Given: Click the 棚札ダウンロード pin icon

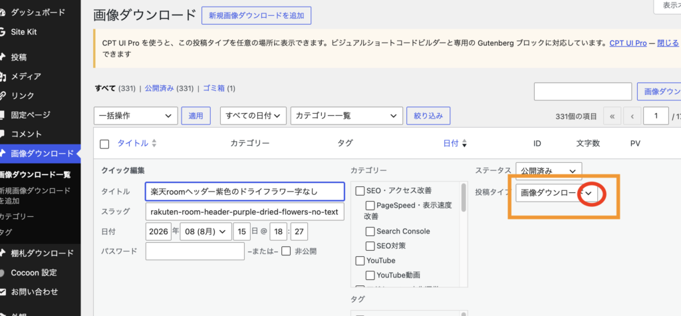Looking at the screenshot, I should (x=2, y=253).
